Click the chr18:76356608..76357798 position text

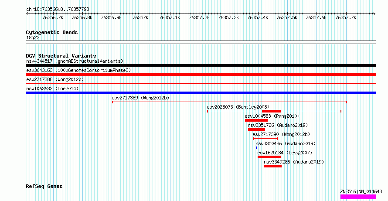pos(58,10)
